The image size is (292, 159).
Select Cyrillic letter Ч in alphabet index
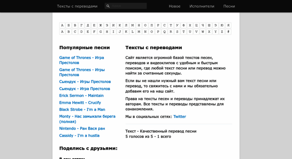click(x=203, y=25)
